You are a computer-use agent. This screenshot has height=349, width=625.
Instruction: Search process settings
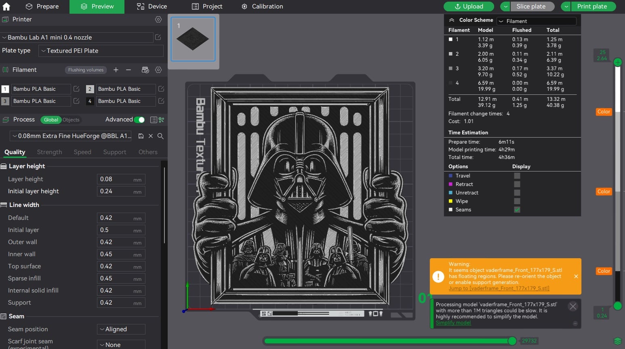(x=160, y=136)
